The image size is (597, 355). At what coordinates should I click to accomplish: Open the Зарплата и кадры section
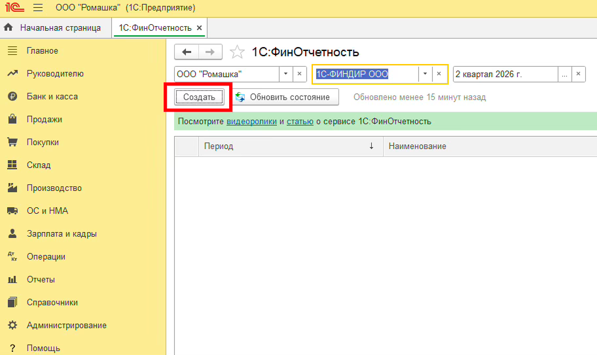62,233
